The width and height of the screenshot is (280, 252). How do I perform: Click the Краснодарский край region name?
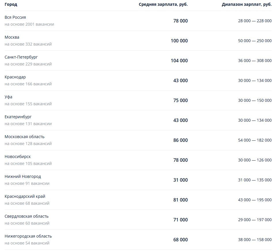[x=25, y=196]
